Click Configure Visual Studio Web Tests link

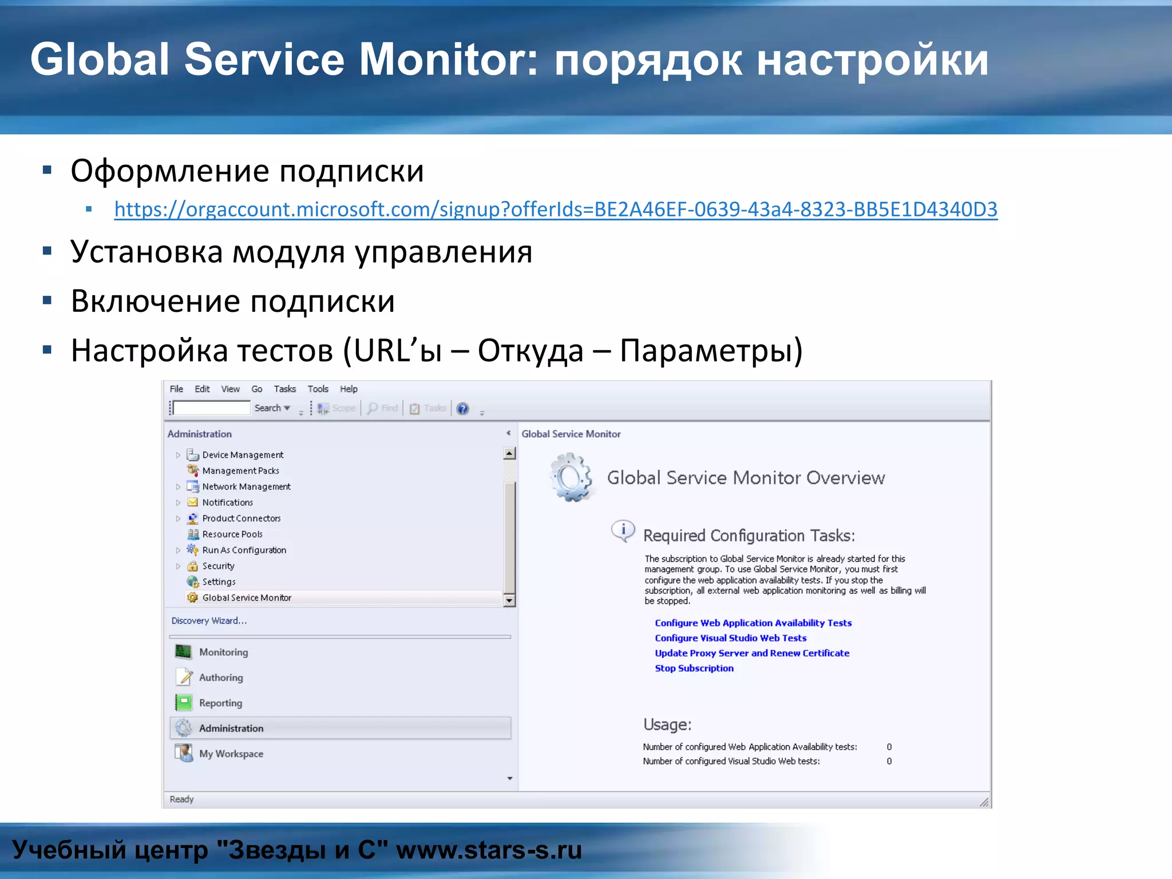[x=731, y=638]
